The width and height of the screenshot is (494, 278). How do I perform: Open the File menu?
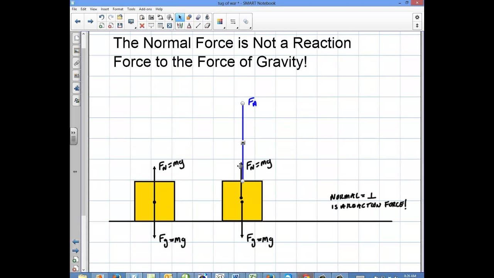point(74,9)
